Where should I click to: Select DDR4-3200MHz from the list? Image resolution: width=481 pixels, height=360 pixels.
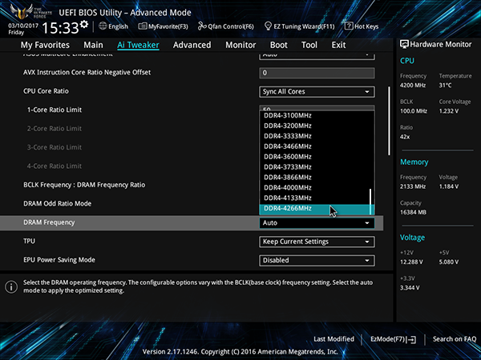click(315, 126)
